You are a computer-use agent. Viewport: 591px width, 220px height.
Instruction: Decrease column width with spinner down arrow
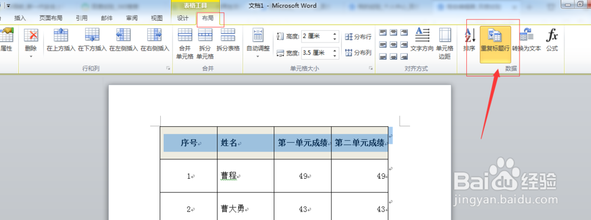[335, 55]
